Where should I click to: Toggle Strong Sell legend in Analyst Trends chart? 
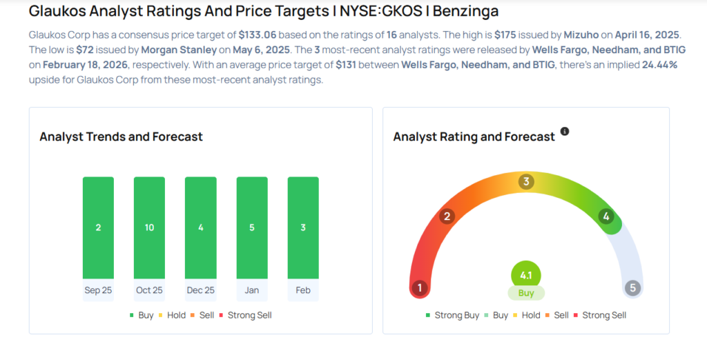click(x=245, y=315)
